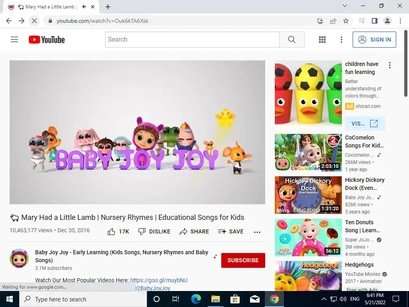Open more actions ellipsis below video
409x307 pixels.
pyautogui.click(x=257, y=232)
